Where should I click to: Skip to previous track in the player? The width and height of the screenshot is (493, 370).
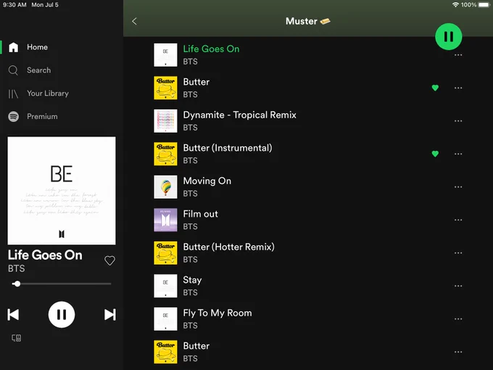click(13, 315)
